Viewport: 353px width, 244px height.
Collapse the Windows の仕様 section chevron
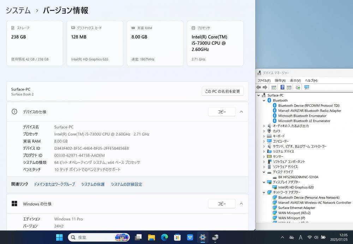[241, 204]
